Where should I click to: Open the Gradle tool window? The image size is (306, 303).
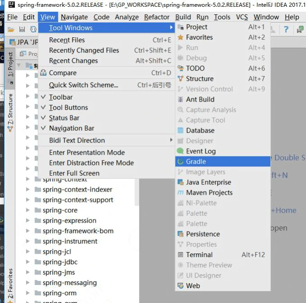coord(196,161)
